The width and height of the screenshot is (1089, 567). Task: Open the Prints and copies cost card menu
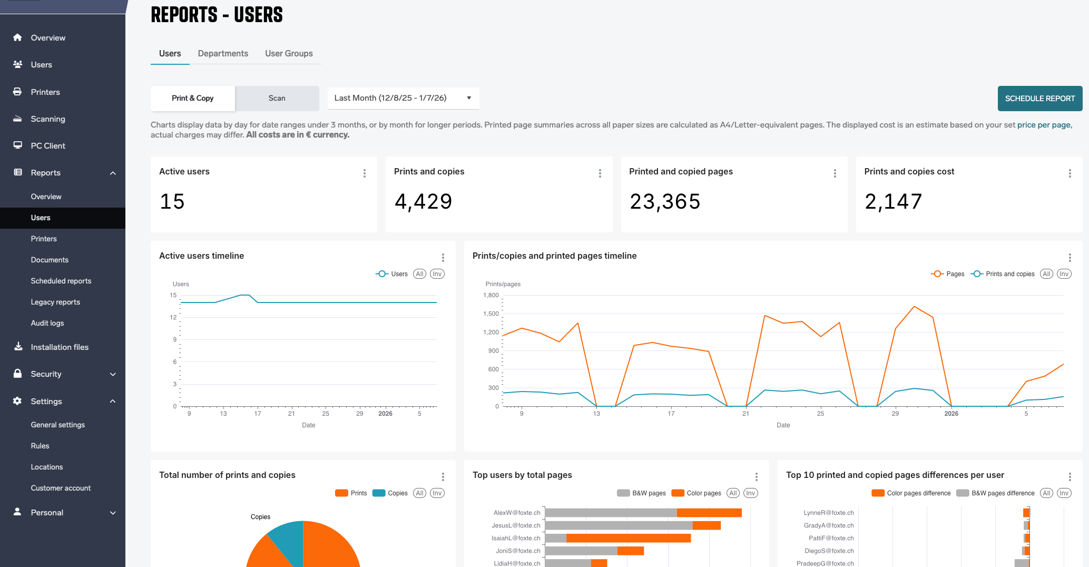(x=1070, y=173)
